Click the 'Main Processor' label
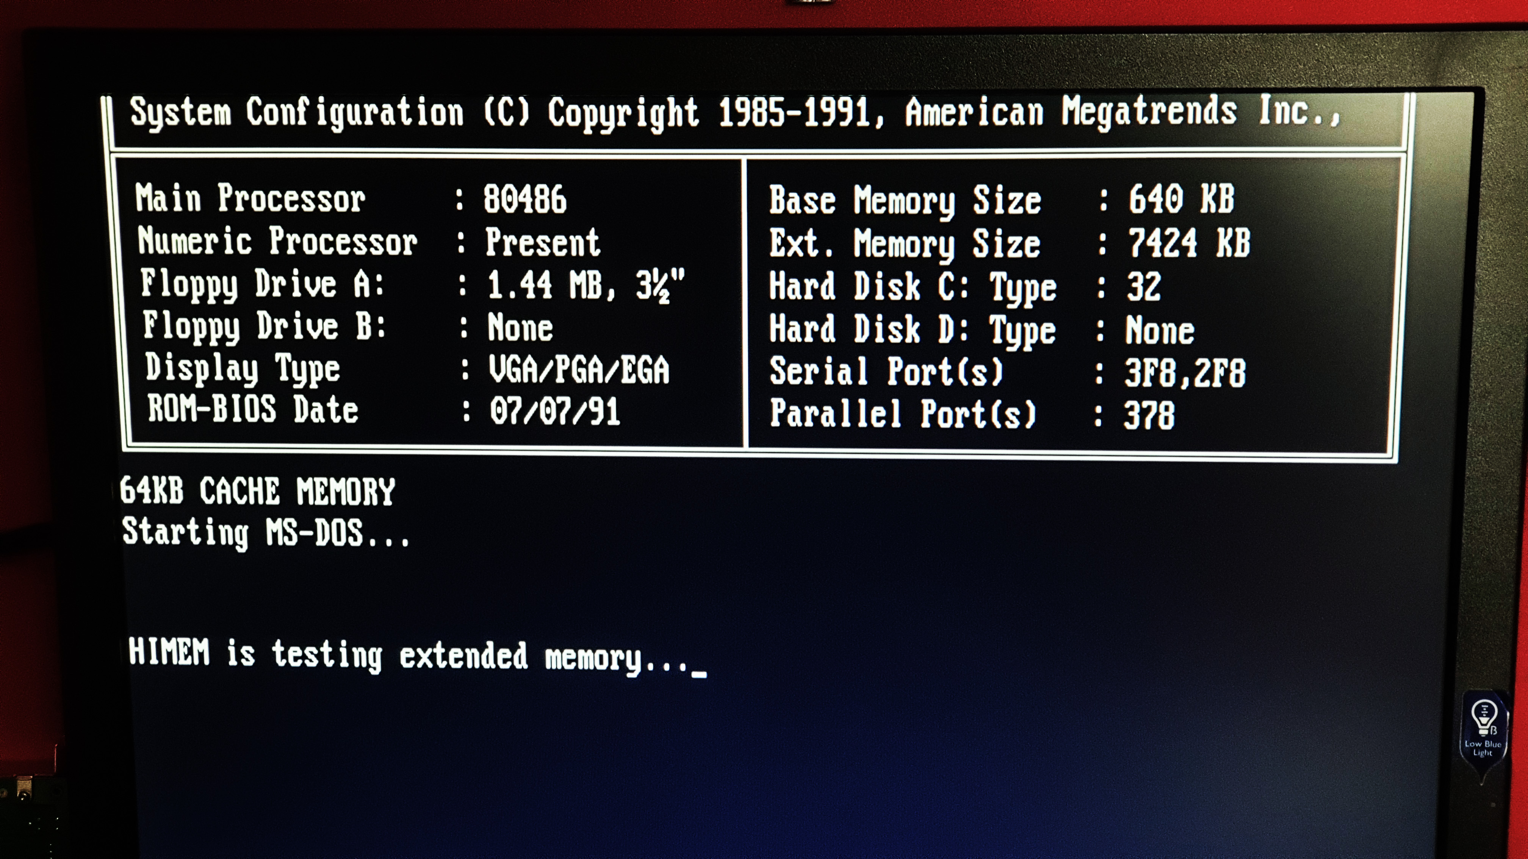 [x=250, y=198]
